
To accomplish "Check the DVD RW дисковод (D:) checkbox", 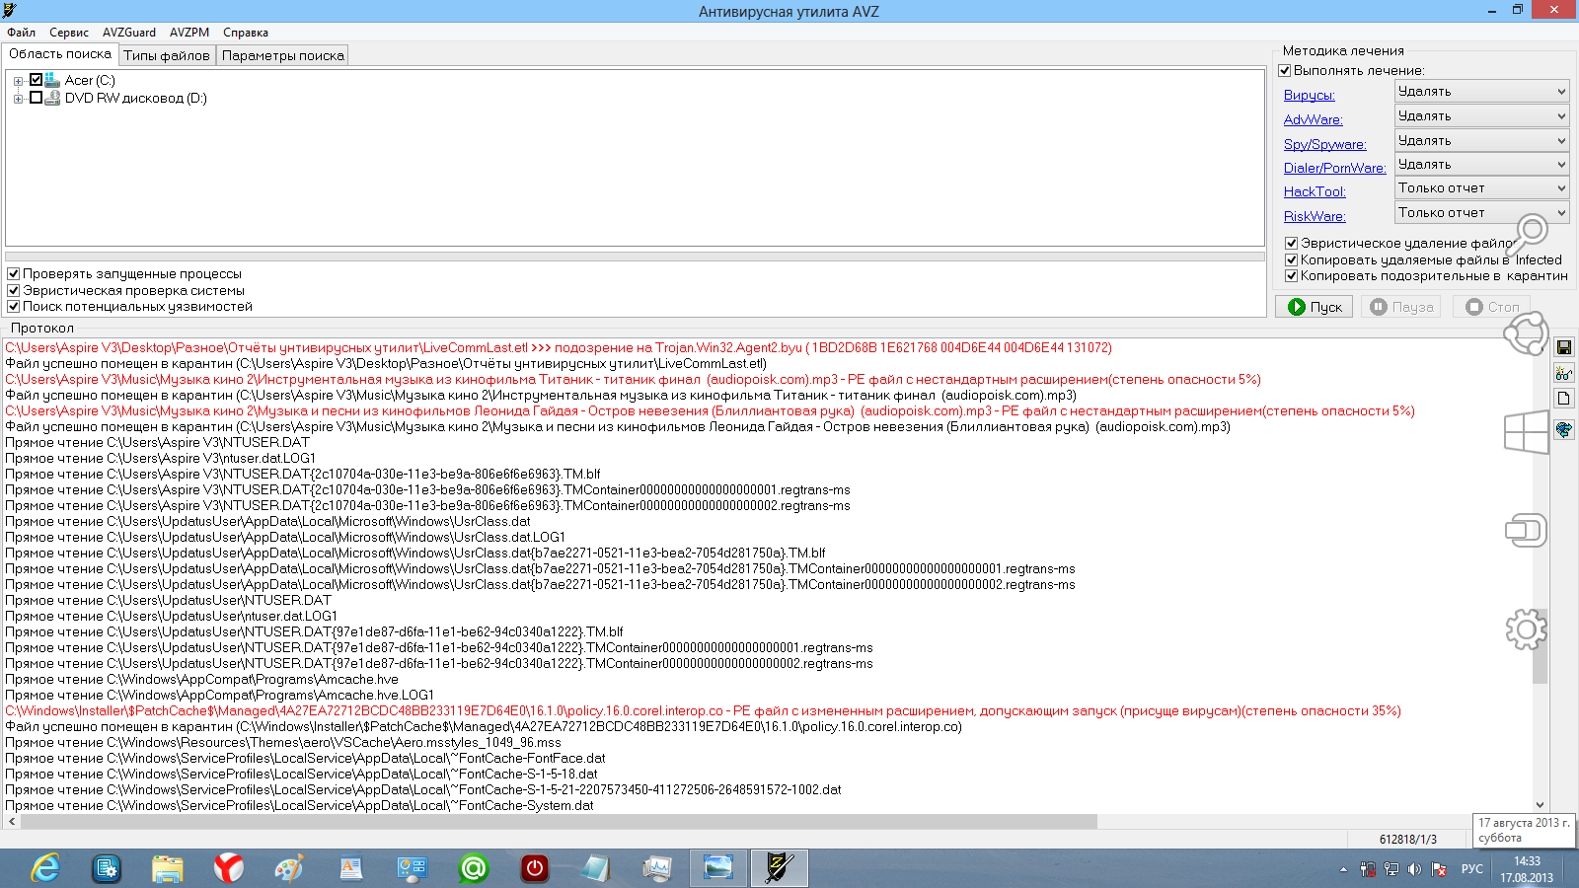I will [x=37, y=98].
